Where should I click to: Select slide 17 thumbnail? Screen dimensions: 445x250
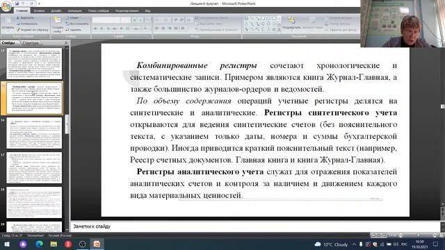point(34,167)
